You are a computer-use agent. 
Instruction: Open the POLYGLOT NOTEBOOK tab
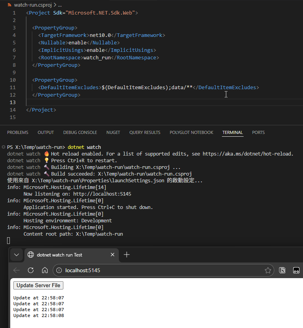pos(191,132)
